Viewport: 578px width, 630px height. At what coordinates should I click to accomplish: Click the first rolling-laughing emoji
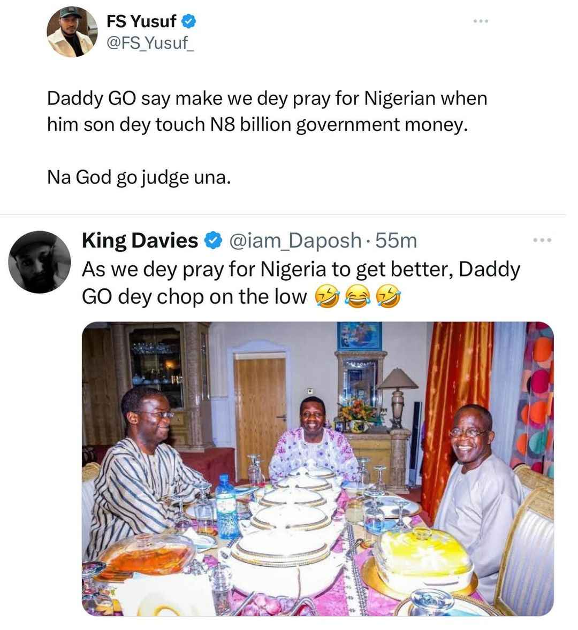pos(326,297)
